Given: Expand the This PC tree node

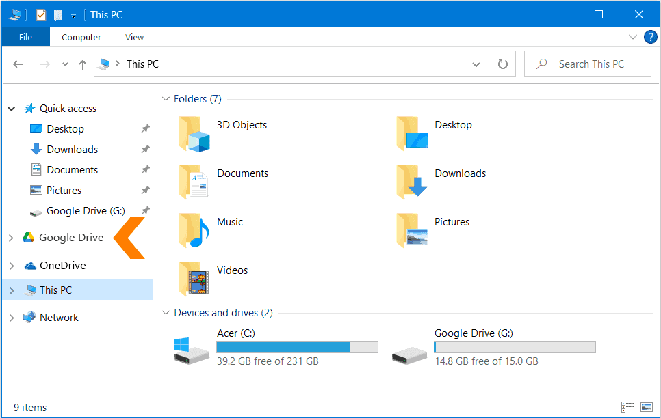Looking at the screenshot, I should tap(12, 290).
